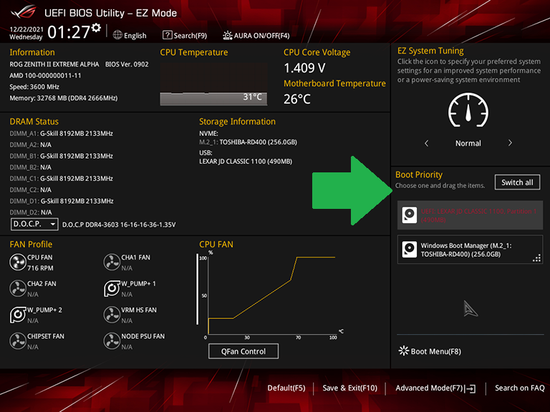This screenshot has height=412, width=550.
Task: Click 'Memory: 32768 MB (DDR4 2666MHz)' text
Action: click(x=64, y=98)
